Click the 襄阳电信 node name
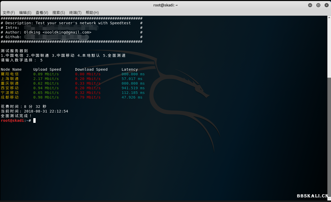 tap(10, 74)
